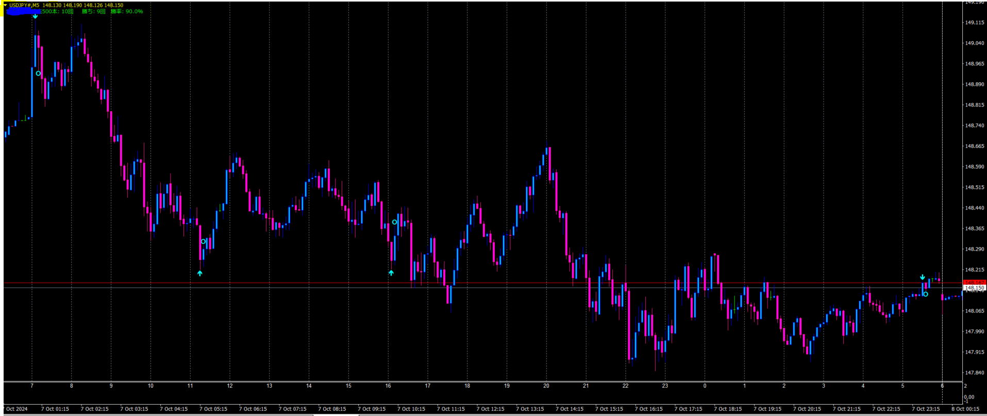Click the 149.040 price axis label
This screenshot has height=416, width=987.
point(975,43)
